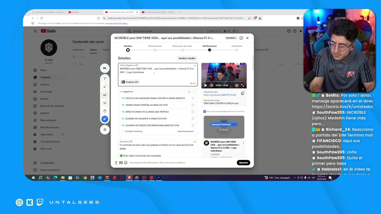The image size is (381, 214).
Task: Open Analytics in Studio sidebar
Action: coord(45,84)
